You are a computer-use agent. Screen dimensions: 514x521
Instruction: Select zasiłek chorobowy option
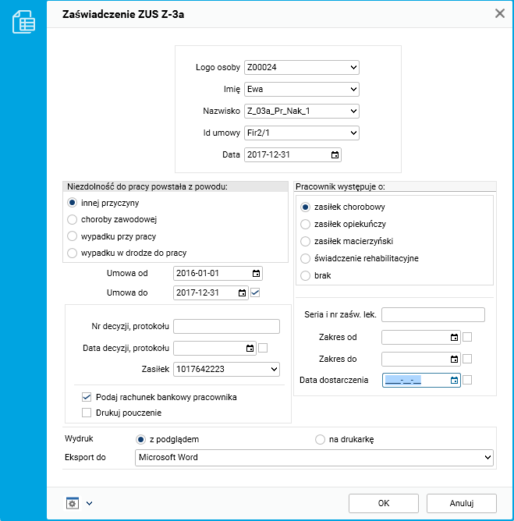point(305,207)
